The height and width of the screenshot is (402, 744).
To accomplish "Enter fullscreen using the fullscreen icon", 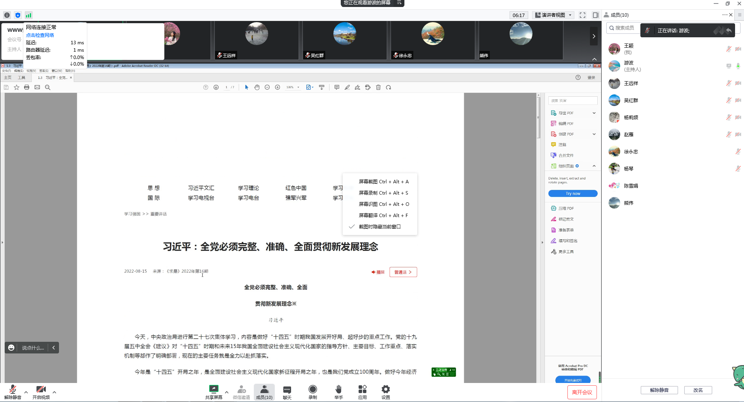I will click(x=582, y=15).
